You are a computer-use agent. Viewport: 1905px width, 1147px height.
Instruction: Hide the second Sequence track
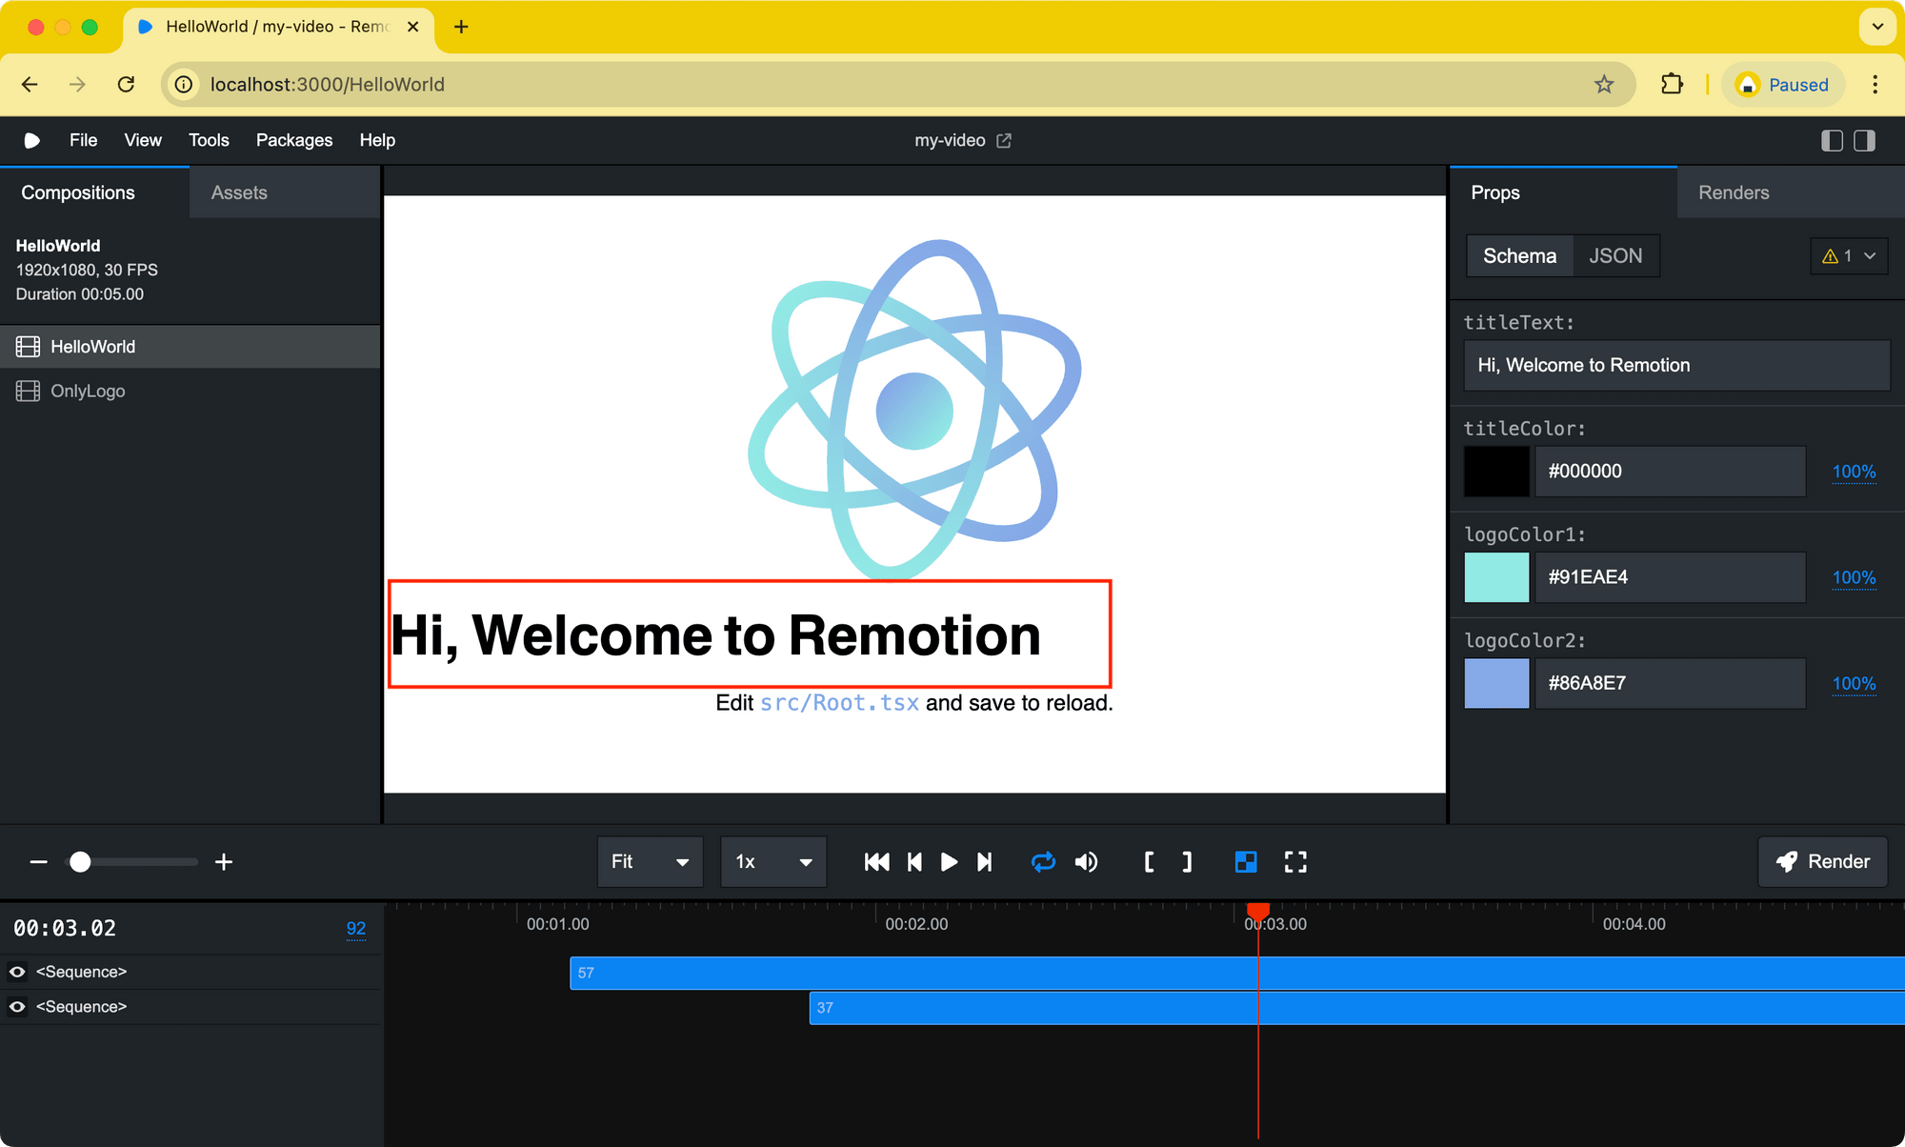pos(17,1007)
